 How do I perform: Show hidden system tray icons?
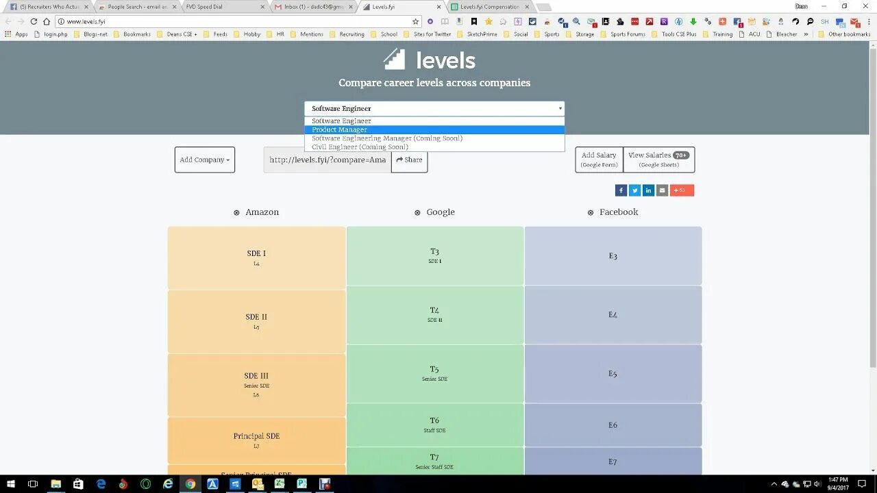pos(774,484)
